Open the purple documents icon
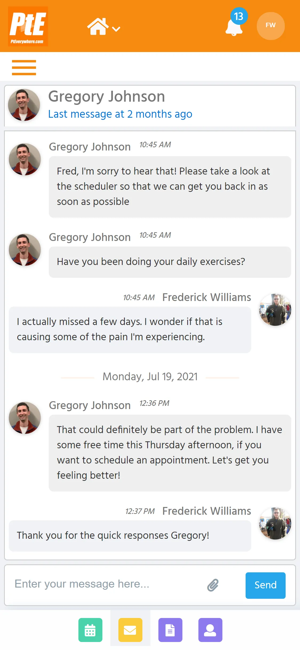The image size is (300, 650). pyautogui.click(x=170, y=630)
